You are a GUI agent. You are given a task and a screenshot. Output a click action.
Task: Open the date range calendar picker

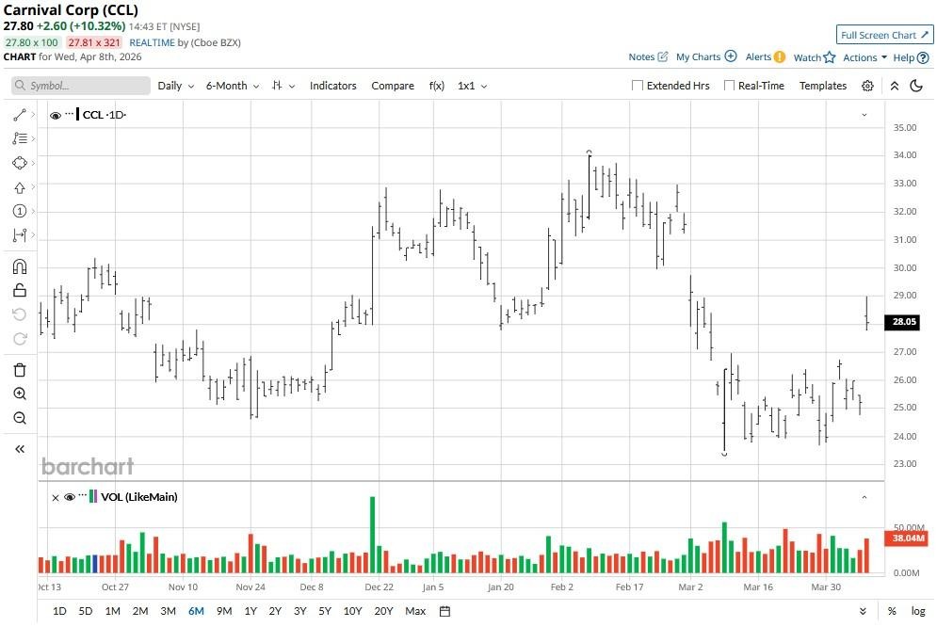coord(444,611)
